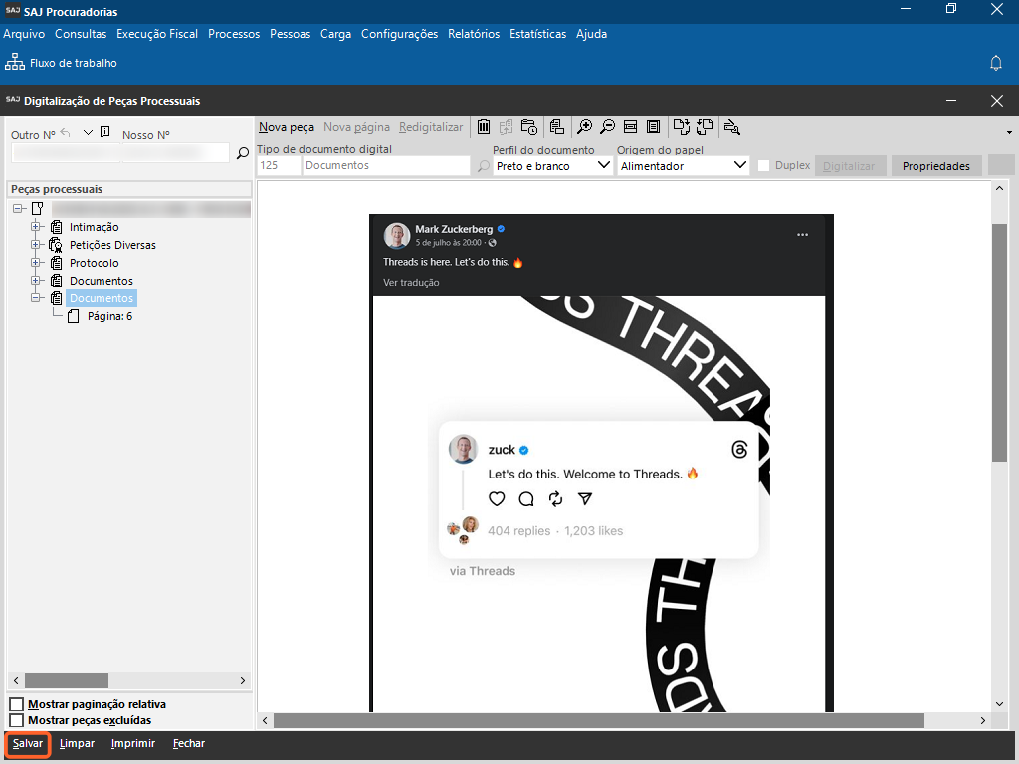Screen dimensions: 1019x764
Task: Expand the Protocolo tree node
Action: pyautogui.click(x=36, y=263)
